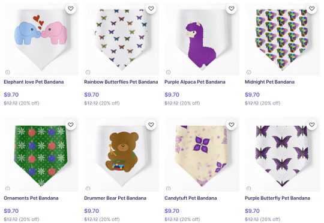View the Purple Butterfly bandana picture

282,154
